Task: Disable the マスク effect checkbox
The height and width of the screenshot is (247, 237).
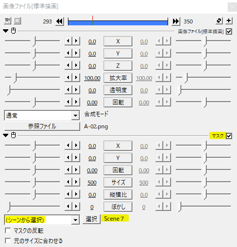Action: 229,136
